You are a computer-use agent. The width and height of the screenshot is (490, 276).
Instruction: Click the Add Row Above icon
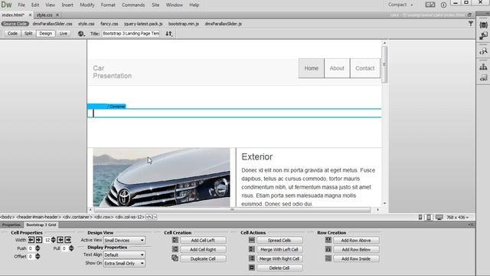pos(328,240)
